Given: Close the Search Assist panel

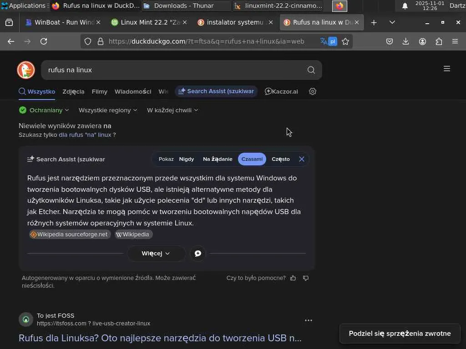Looking at the screenshot, I should tap(301, 159).
